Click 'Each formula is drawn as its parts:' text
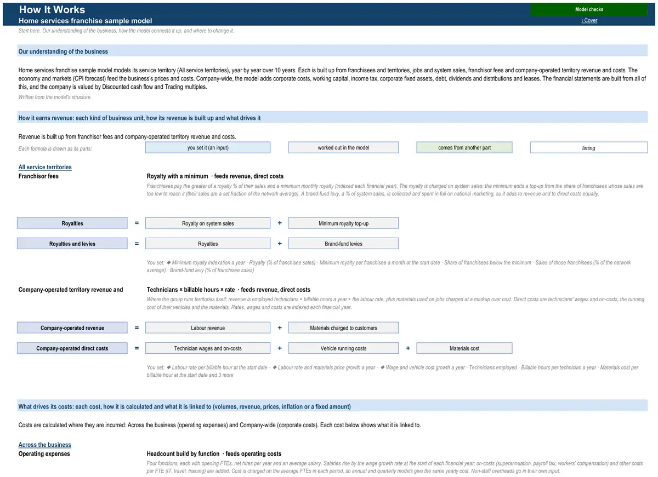The image size is (658, 477). tap(55, 148)
